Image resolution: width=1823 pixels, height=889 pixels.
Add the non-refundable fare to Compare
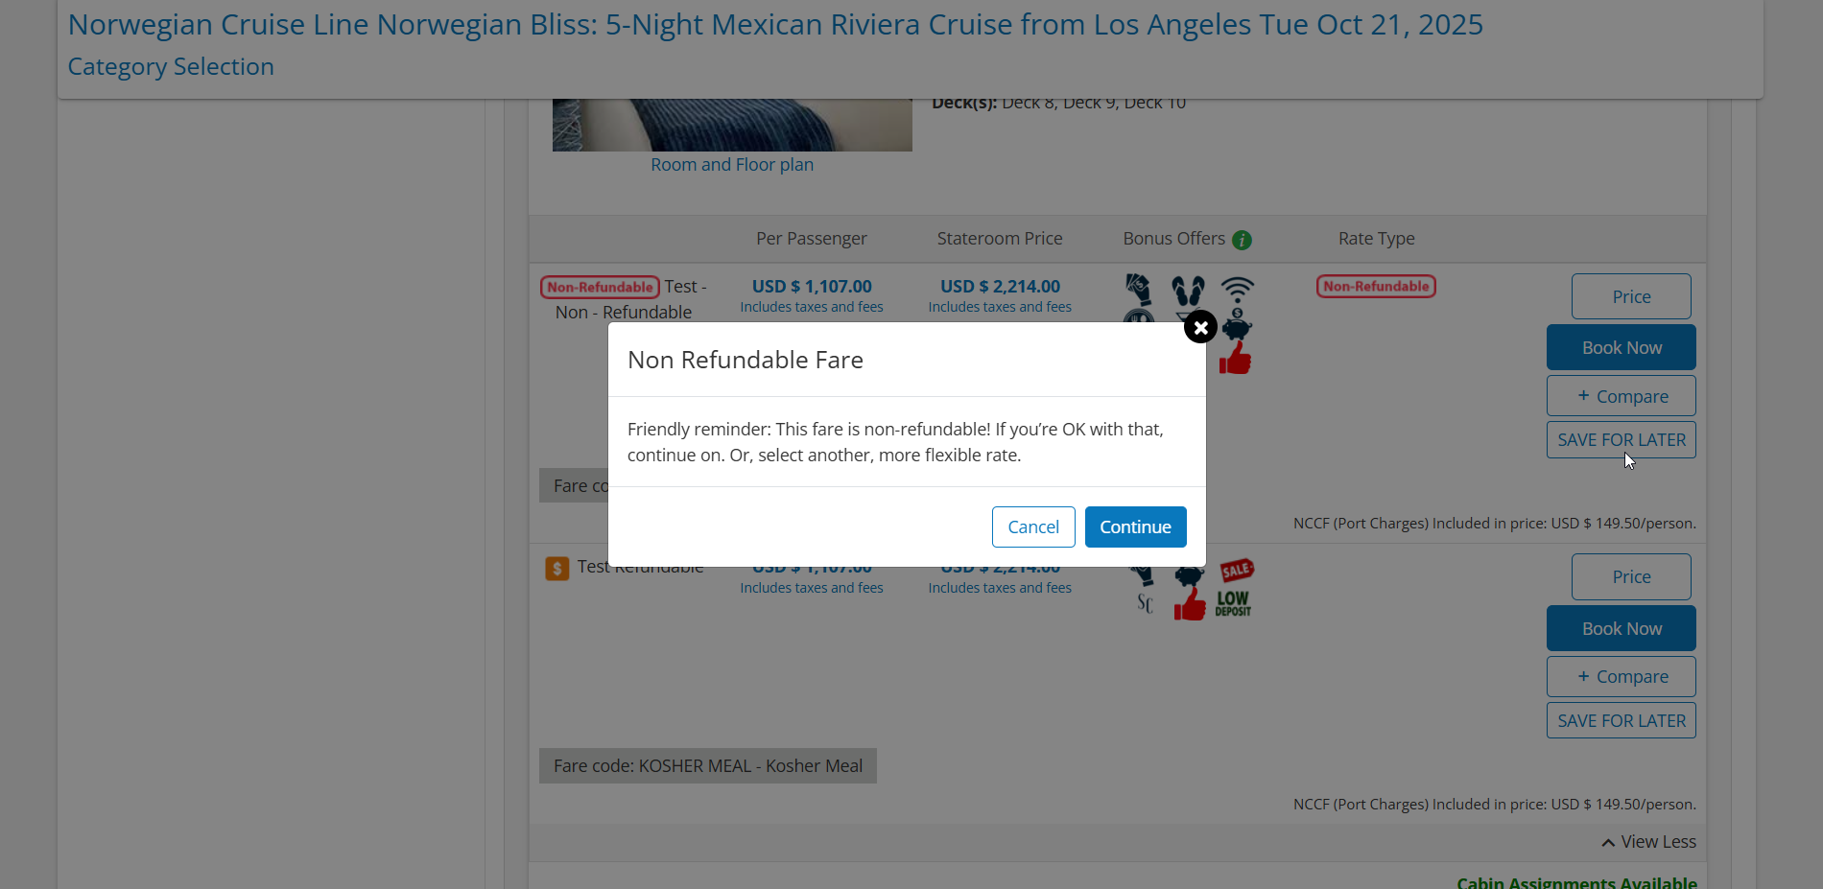coord(1622,396)
